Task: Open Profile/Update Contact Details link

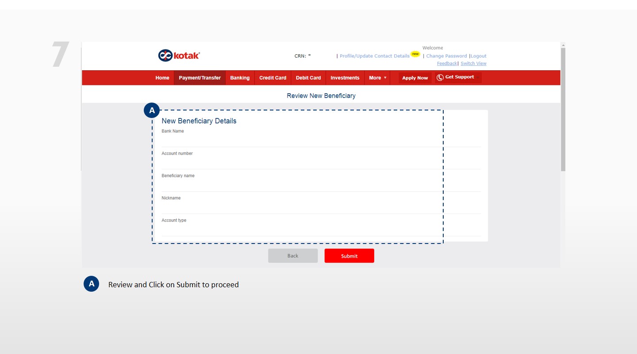Action: pos(375,56)
